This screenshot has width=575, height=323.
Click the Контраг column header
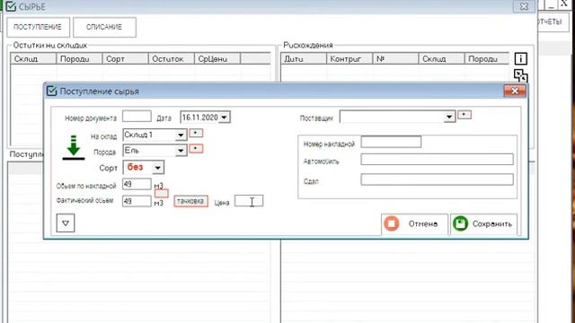point(349,58)
